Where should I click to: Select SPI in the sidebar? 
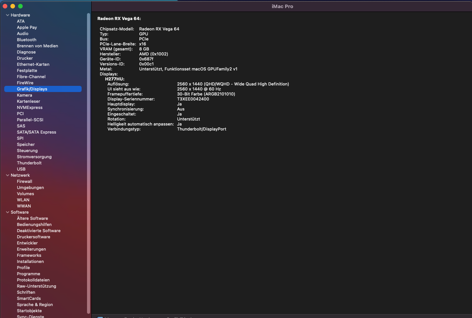pyautogui.click(x=20, y=138)
